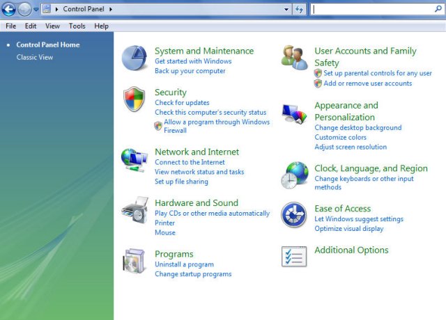
Task: Click Get started with Windows
Action: coord(193,61)
